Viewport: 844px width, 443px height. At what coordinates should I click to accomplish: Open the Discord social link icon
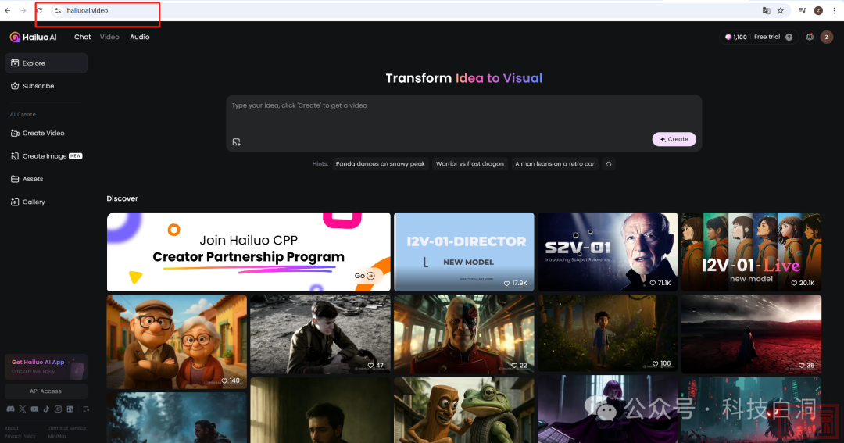pos(10,409)
